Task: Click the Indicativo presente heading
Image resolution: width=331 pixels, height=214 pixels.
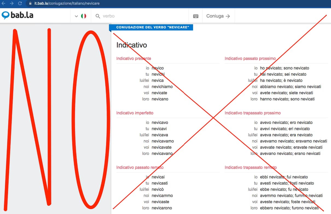Action: coord(133,58)
